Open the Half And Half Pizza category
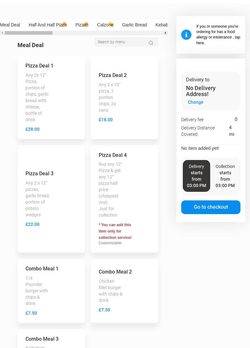Image resolution: width=250 pixels, height=348 pixels. coord(48,25)
